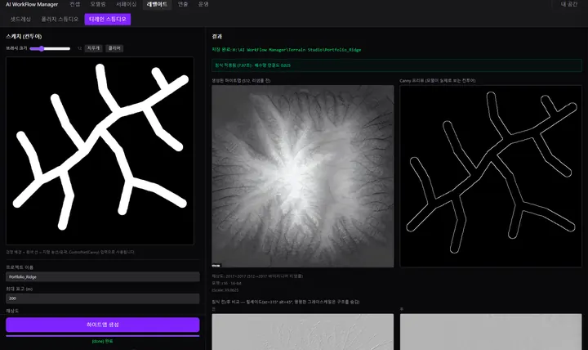Viewport: 588px width, 350px height.
Task: Select the 지우개 eraser button
Action: coord(93,48)
